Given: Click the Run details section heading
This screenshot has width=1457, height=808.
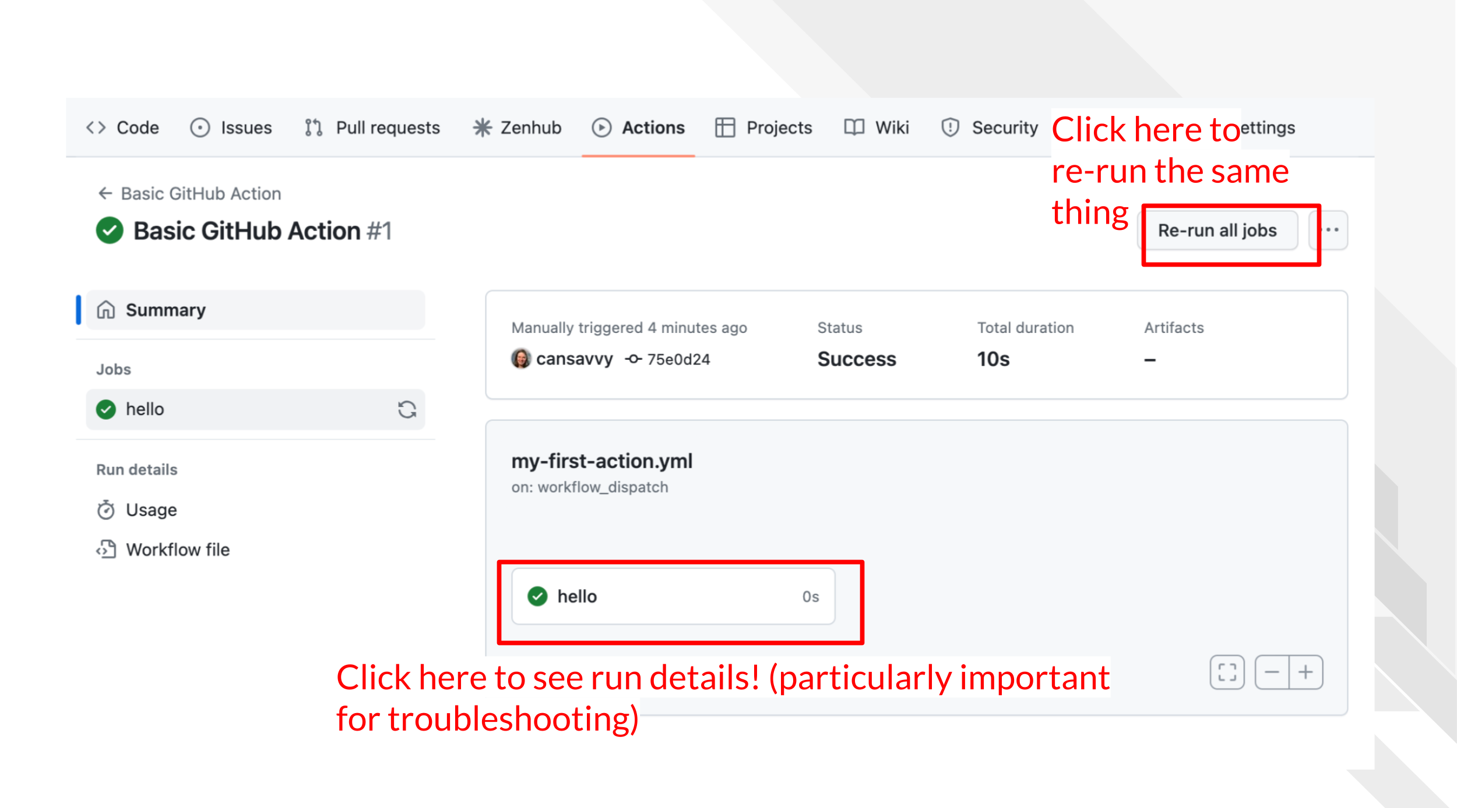Looking at the screenshot, I should pos(137,470).
